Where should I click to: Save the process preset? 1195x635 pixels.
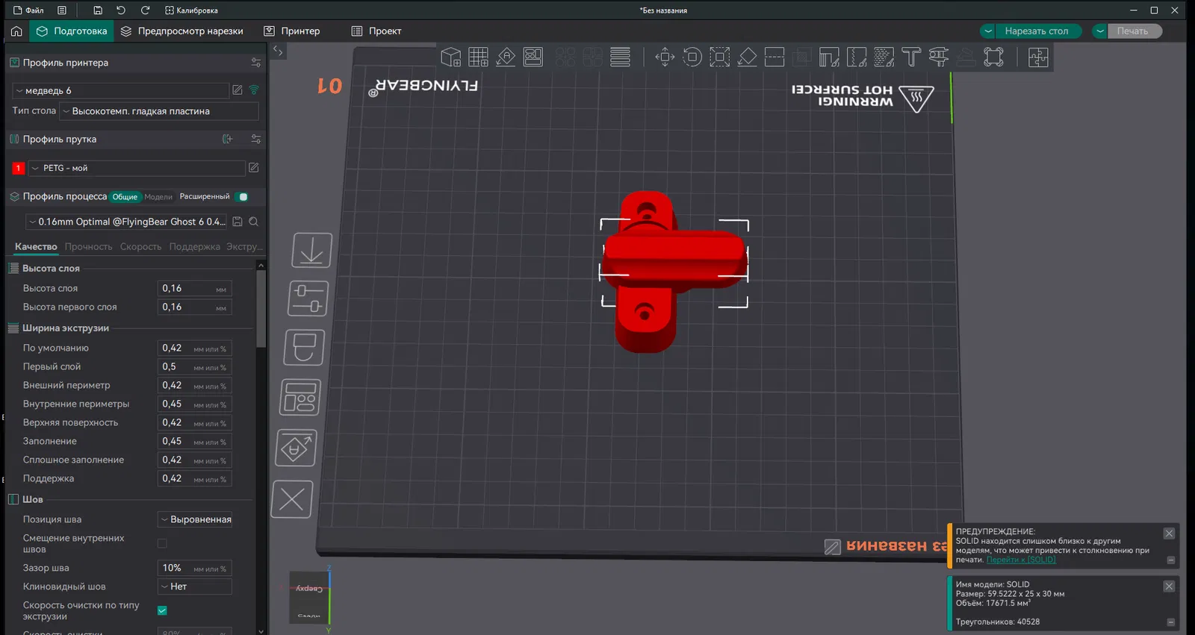(x=238, y=222)
